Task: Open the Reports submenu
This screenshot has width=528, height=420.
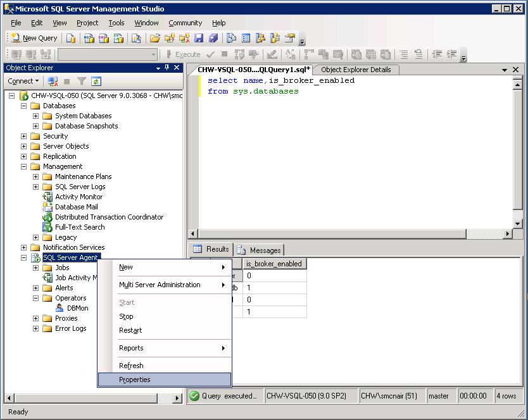Action: (165, 348)
